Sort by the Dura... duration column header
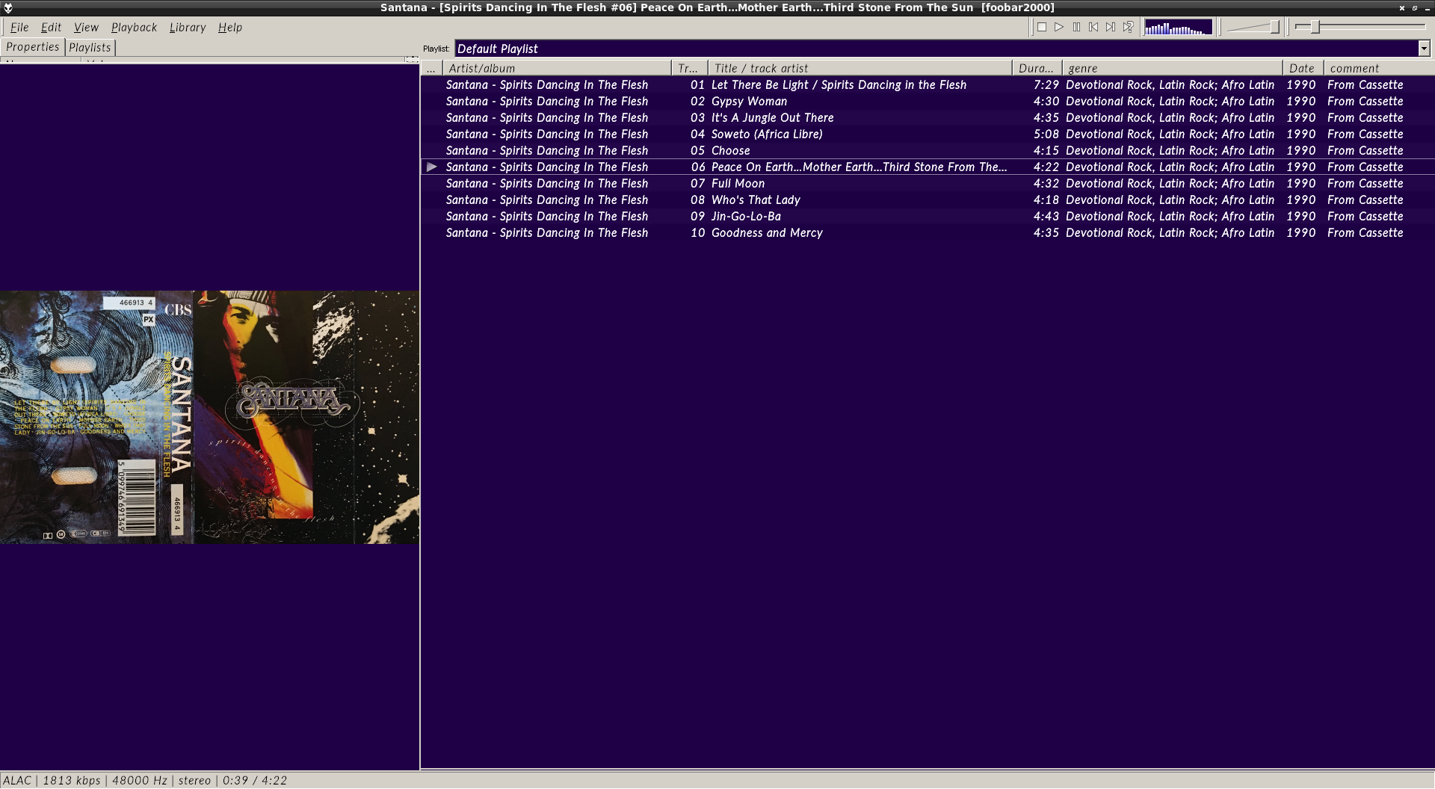 click(x=1037, y=68)
